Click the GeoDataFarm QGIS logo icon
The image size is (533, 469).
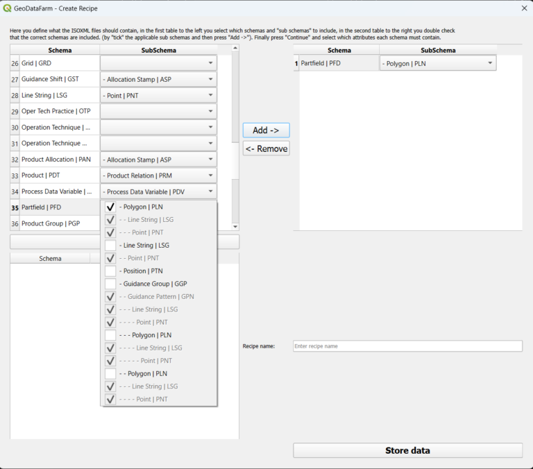[x=8, y=8]
